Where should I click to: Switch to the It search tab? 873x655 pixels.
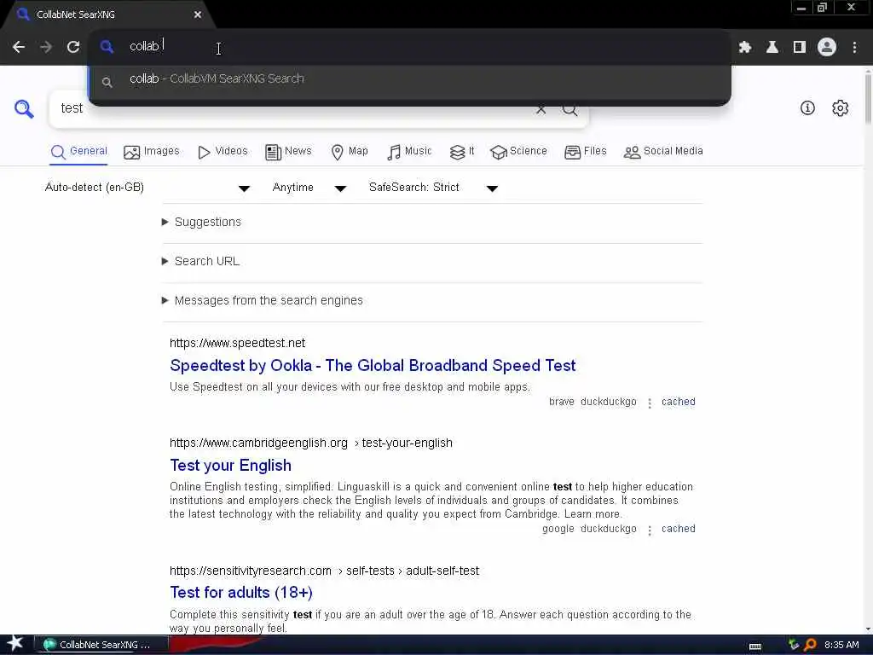tap(462, 152)
